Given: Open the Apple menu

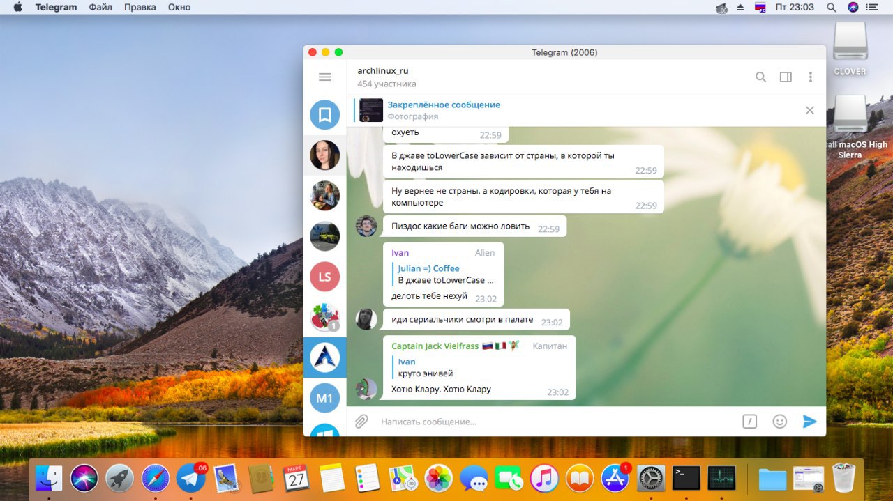Looking at the screenshot, I should 18,7.
